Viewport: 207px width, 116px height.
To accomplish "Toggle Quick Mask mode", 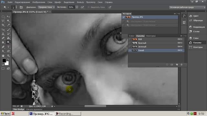I will (x=3, y=69).
